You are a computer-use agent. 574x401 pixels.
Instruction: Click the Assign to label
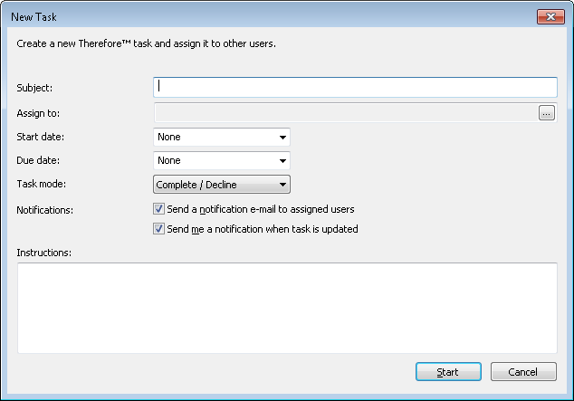37,113
